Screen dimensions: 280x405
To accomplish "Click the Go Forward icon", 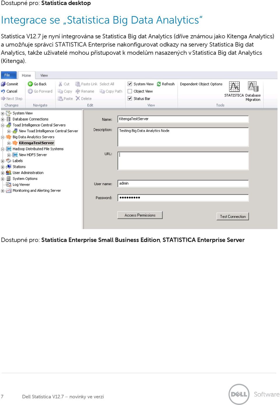I will click(30, 91).
